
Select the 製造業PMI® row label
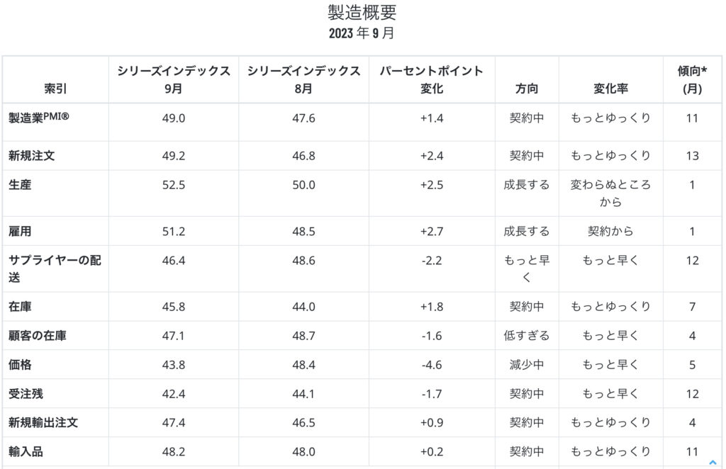[x=39, y=118]
